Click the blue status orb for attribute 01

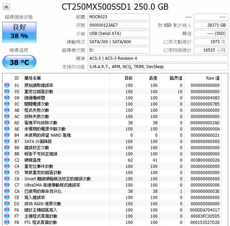coord(7,85)
